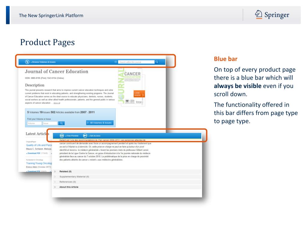Click the Find your Volume or Issue label
Viewport: 307px width, 230px height.
39,119
